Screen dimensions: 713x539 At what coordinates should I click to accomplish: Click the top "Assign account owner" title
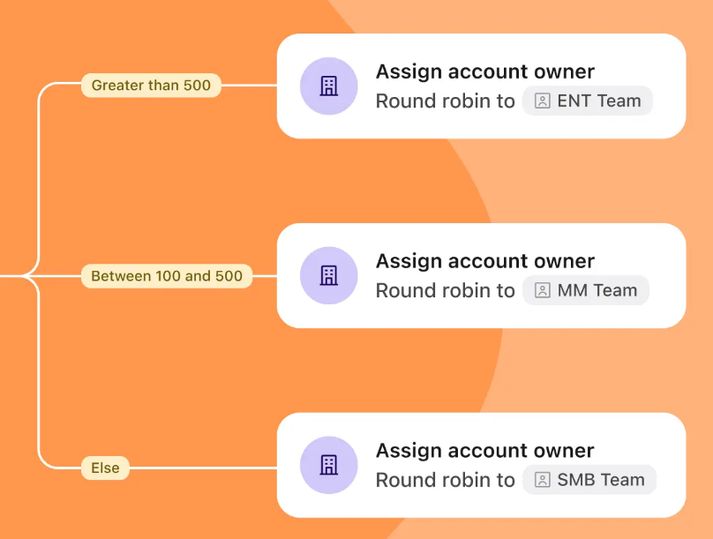click(x=484, y=71)
